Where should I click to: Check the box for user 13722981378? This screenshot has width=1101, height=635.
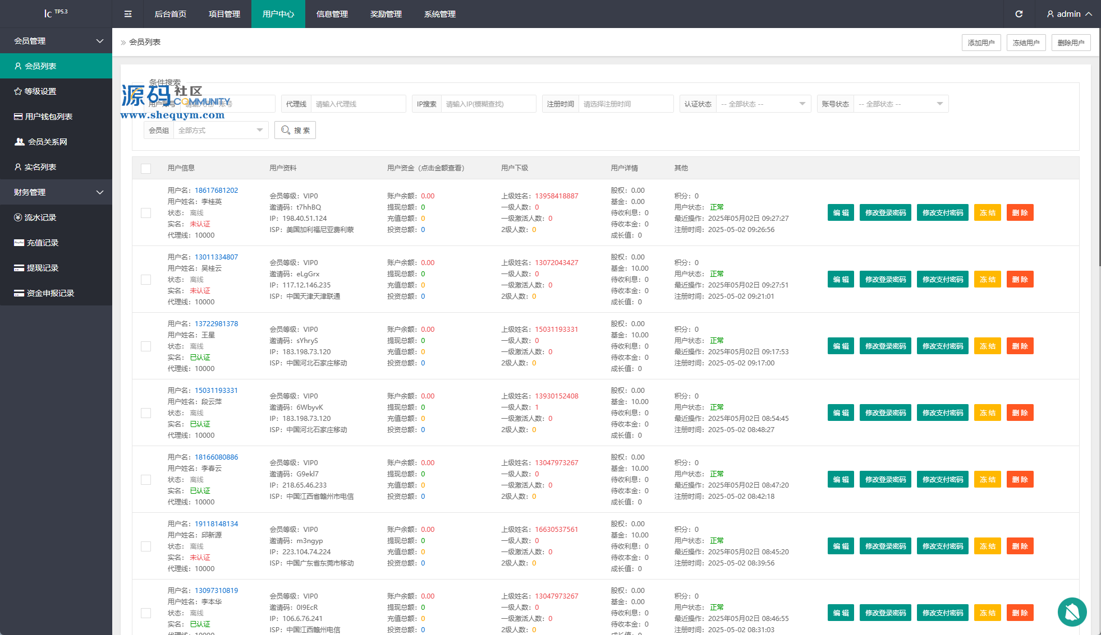click(x=146, y=346)
